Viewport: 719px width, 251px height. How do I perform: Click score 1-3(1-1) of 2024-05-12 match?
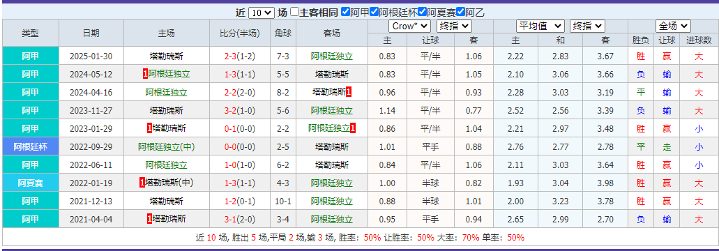tap(240, 74)
